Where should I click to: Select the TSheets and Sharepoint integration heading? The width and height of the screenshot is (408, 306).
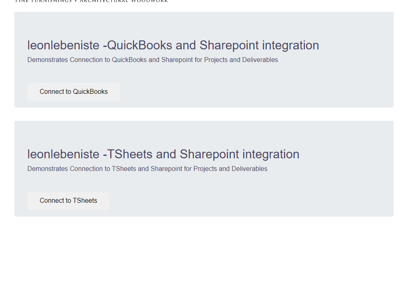pos(163,154)
